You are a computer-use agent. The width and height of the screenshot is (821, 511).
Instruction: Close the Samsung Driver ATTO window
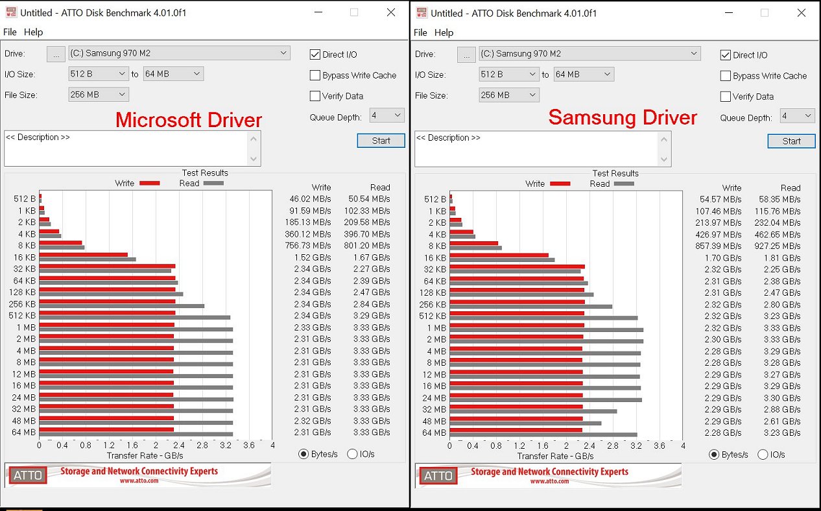click(x=802, y=13)
